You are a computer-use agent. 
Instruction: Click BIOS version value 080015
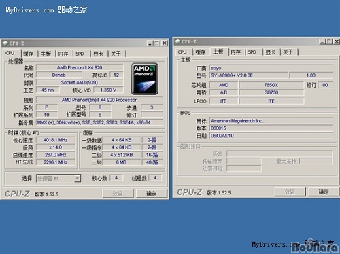point(271,128)
